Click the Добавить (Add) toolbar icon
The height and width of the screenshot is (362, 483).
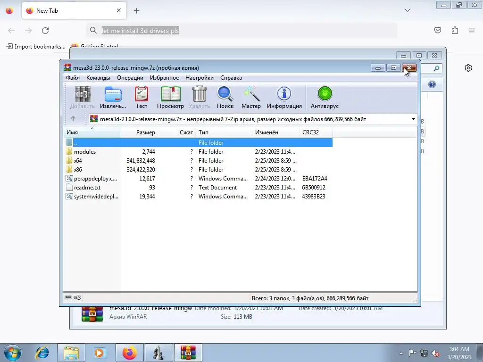83,94
